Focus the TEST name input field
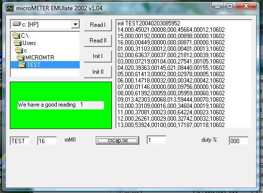Image resolution: width=263 pixels, height=193 pixels. point(20,141)
